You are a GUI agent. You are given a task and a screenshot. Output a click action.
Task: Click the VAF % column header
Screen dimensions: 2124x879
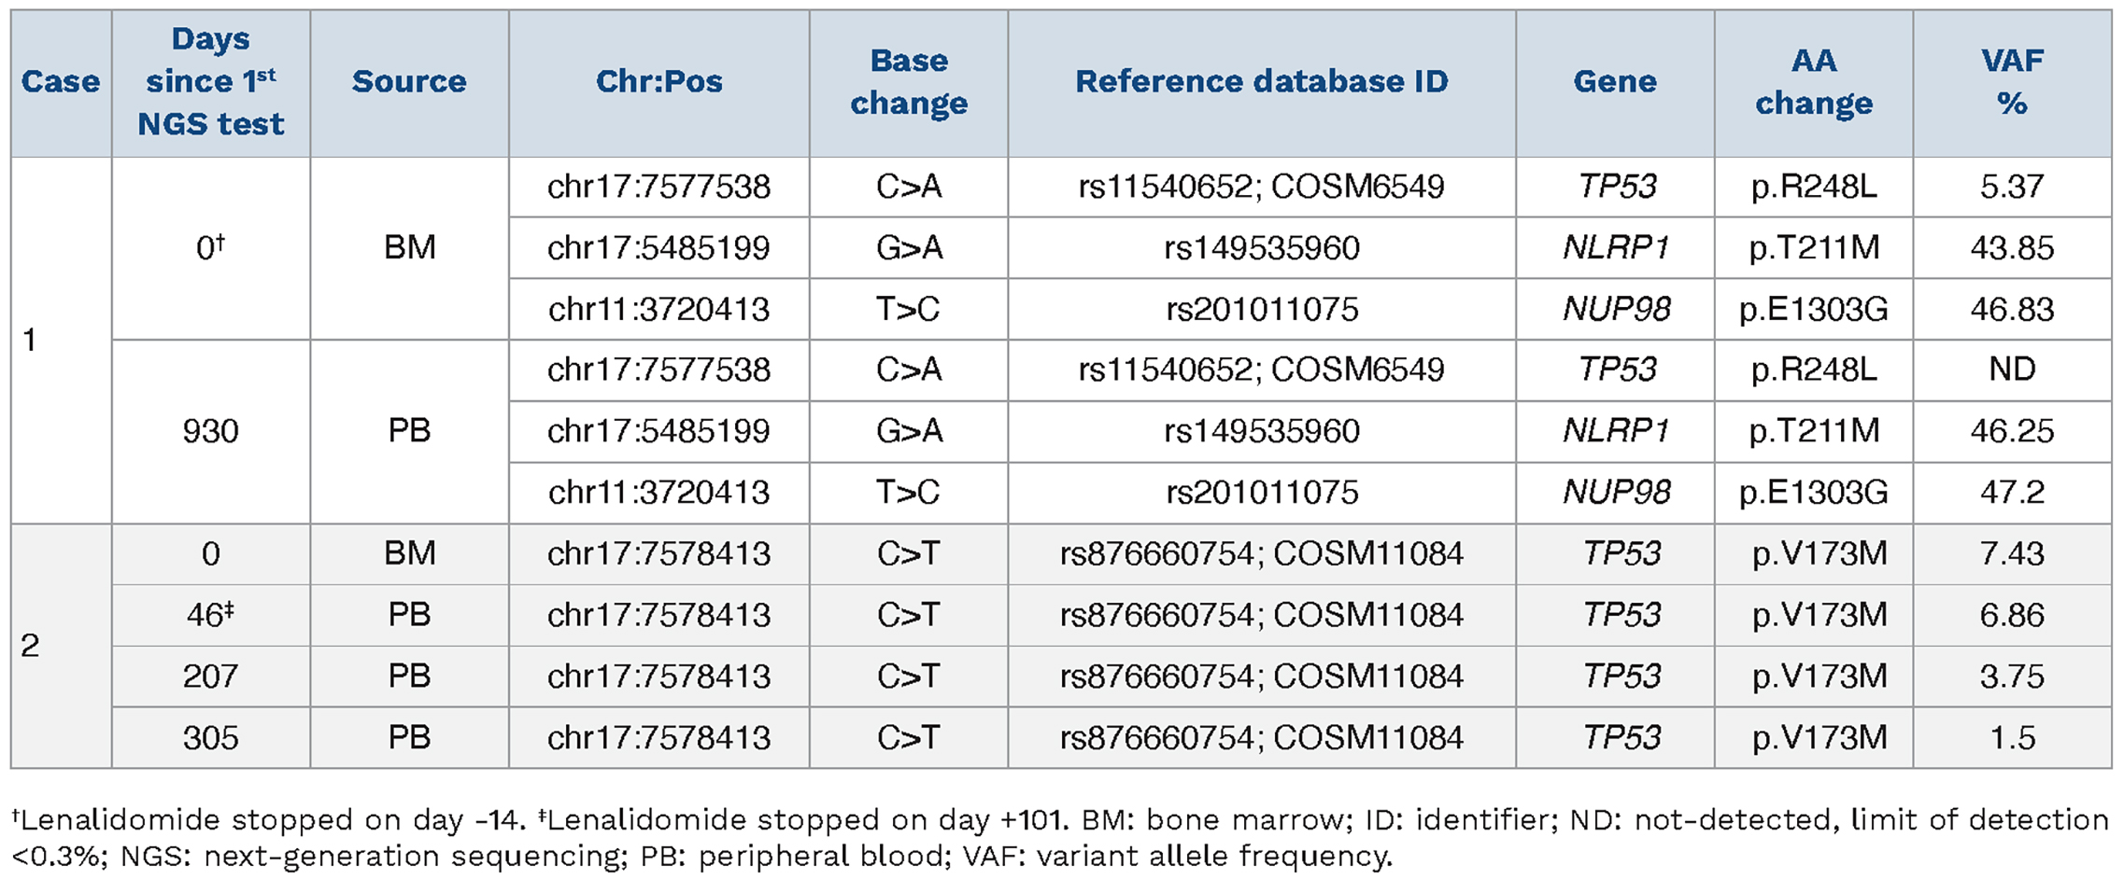coord(2012,82)
